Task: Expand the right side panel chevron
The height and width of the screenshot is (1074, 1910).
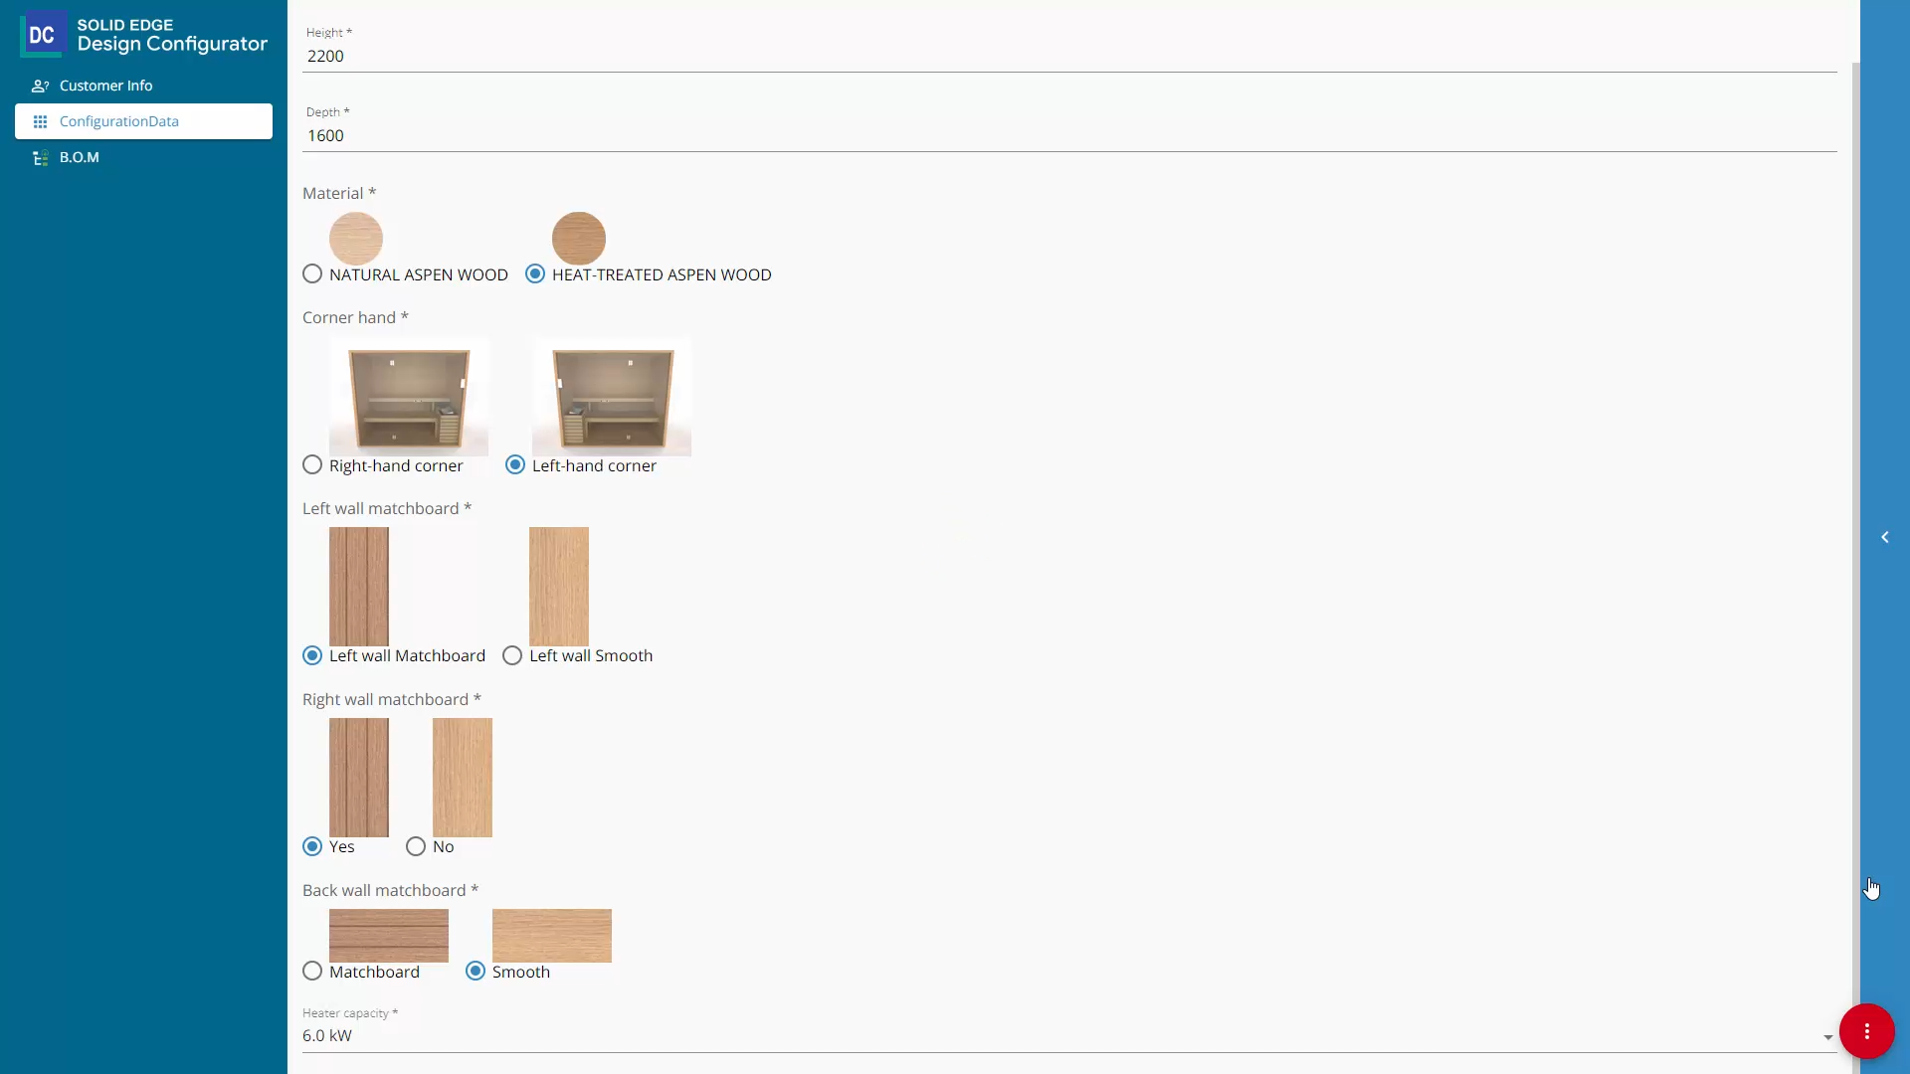Action: click(1884, 537)
